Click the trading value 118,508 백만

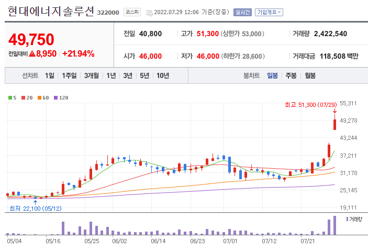[x=339, y=57]
